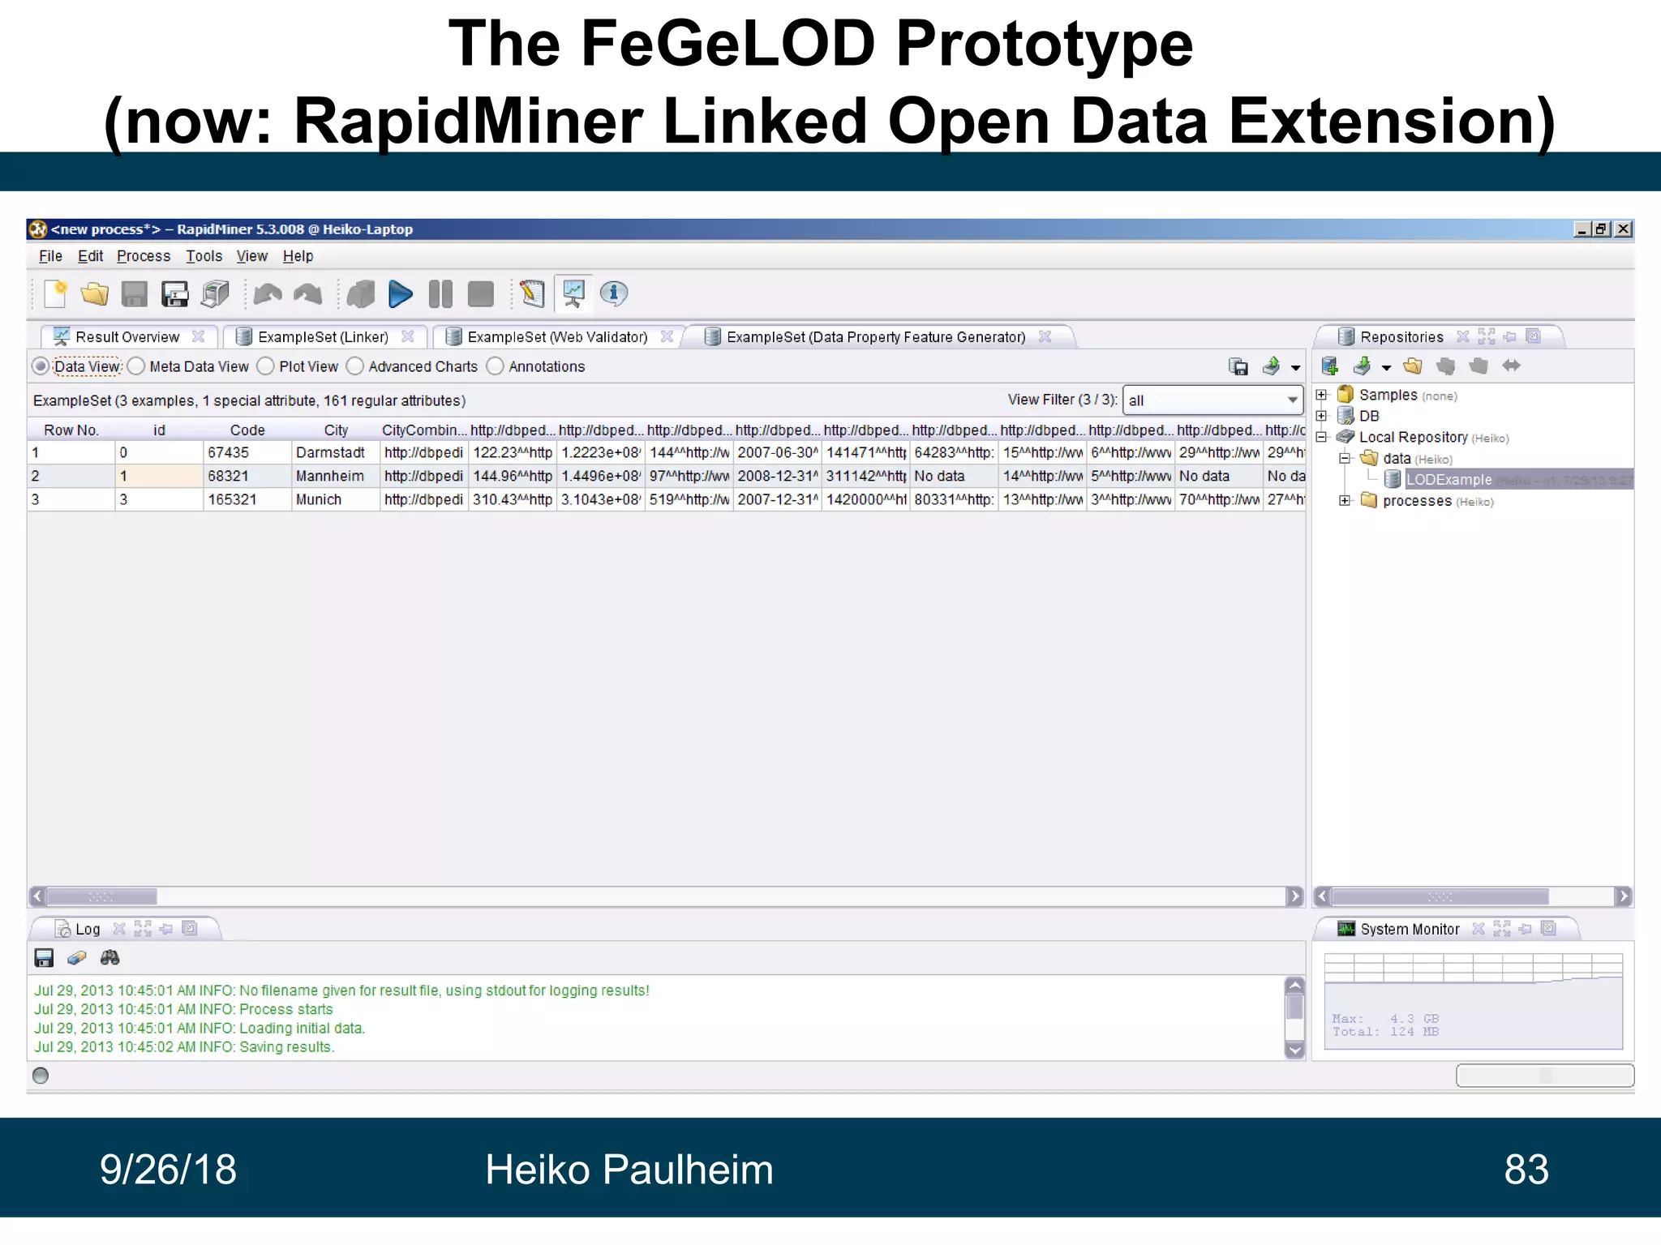
Task: Click the import data icon in Repositories
Action: pyautogui.click(x=1363, y=366)
